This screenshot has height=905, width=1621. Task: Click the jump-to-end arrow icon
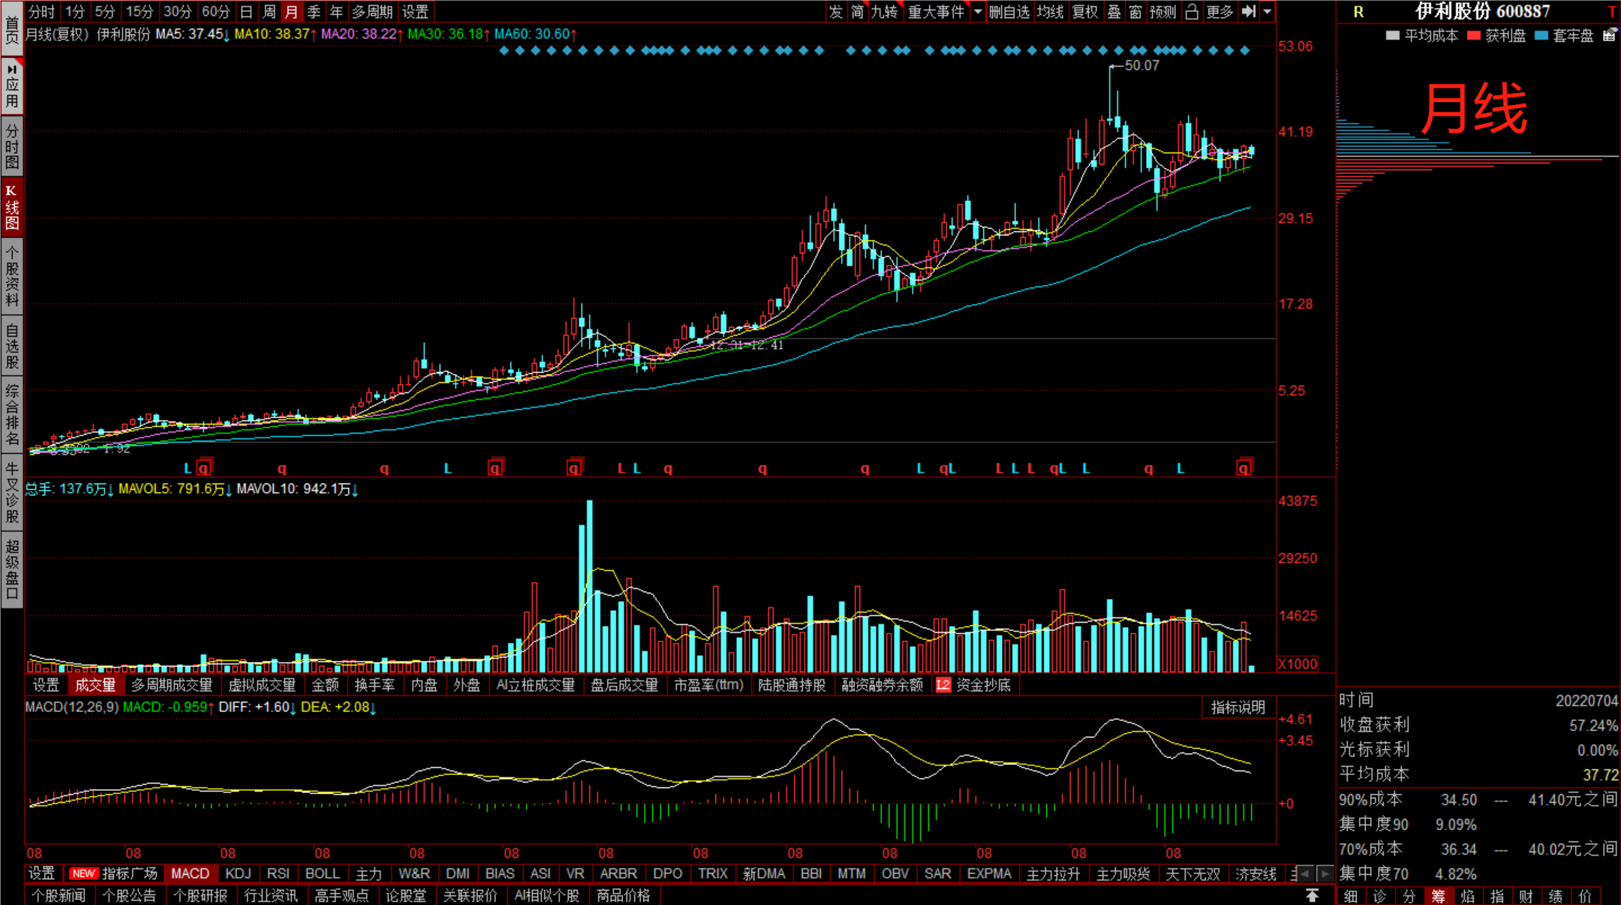pyautogui.click(x=1249, y=11)
